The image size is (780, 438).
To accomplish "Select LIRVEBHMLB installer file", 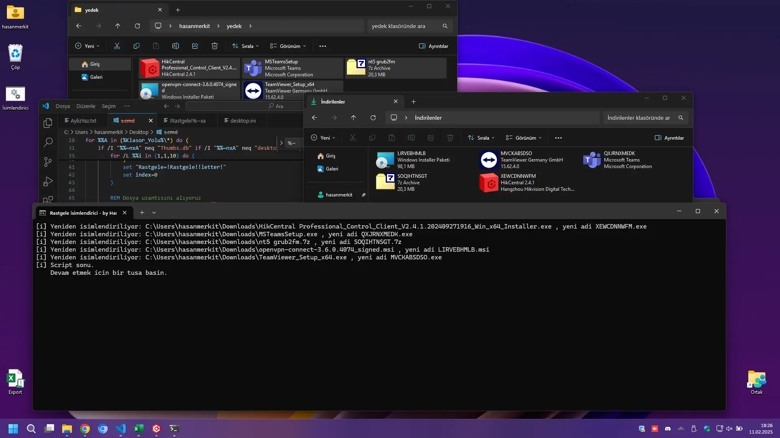I will coord(426,160).
